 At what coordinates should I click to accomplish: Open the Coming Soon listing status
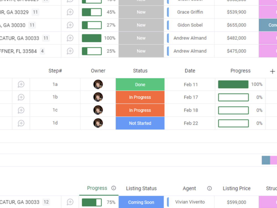pyautogui.click(x=141, y=202)
